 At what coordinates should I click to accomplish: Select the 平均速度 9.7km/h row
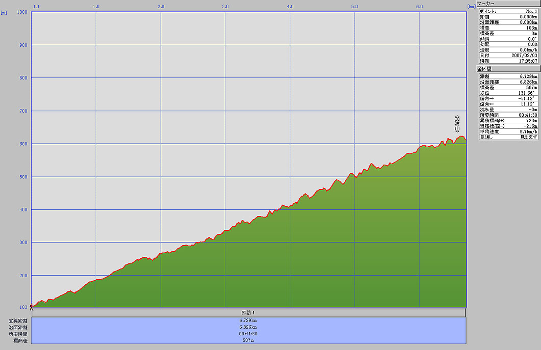508,131
